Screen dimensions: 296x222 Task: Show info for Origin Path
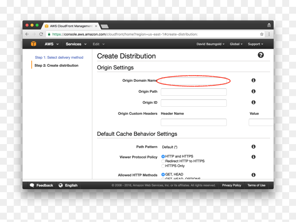tap(253, 91)
